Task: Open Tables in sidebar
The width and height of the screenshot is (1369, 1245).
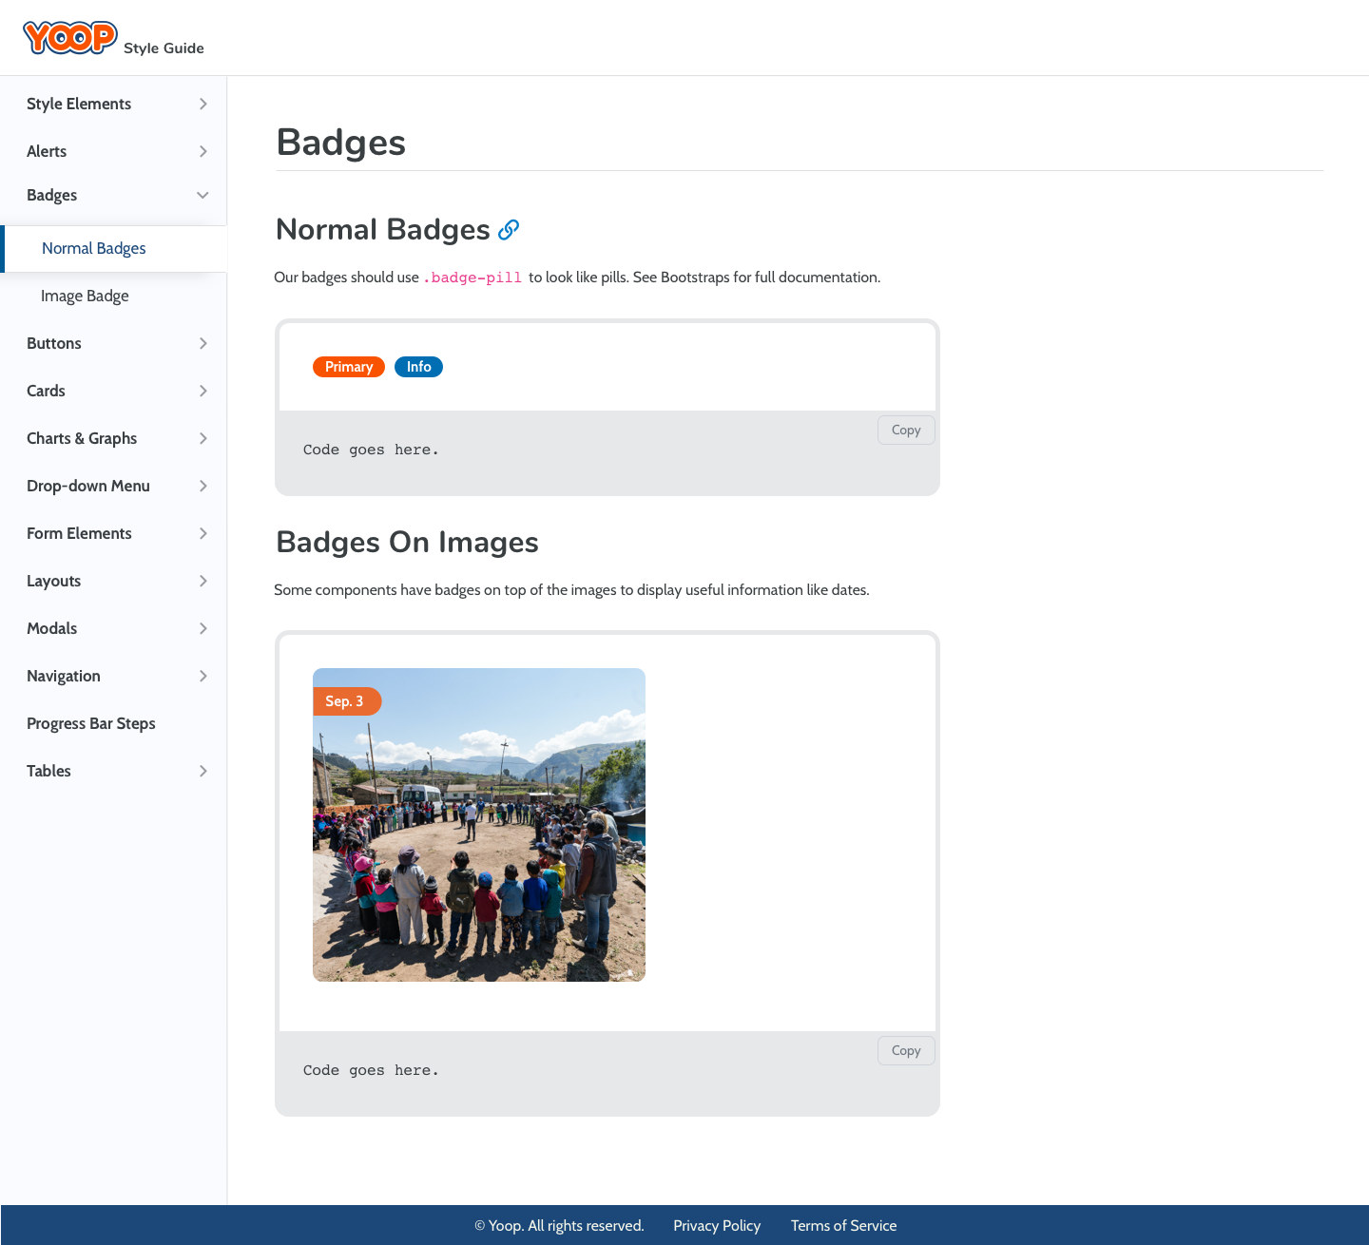Action: tap(48, 771)
